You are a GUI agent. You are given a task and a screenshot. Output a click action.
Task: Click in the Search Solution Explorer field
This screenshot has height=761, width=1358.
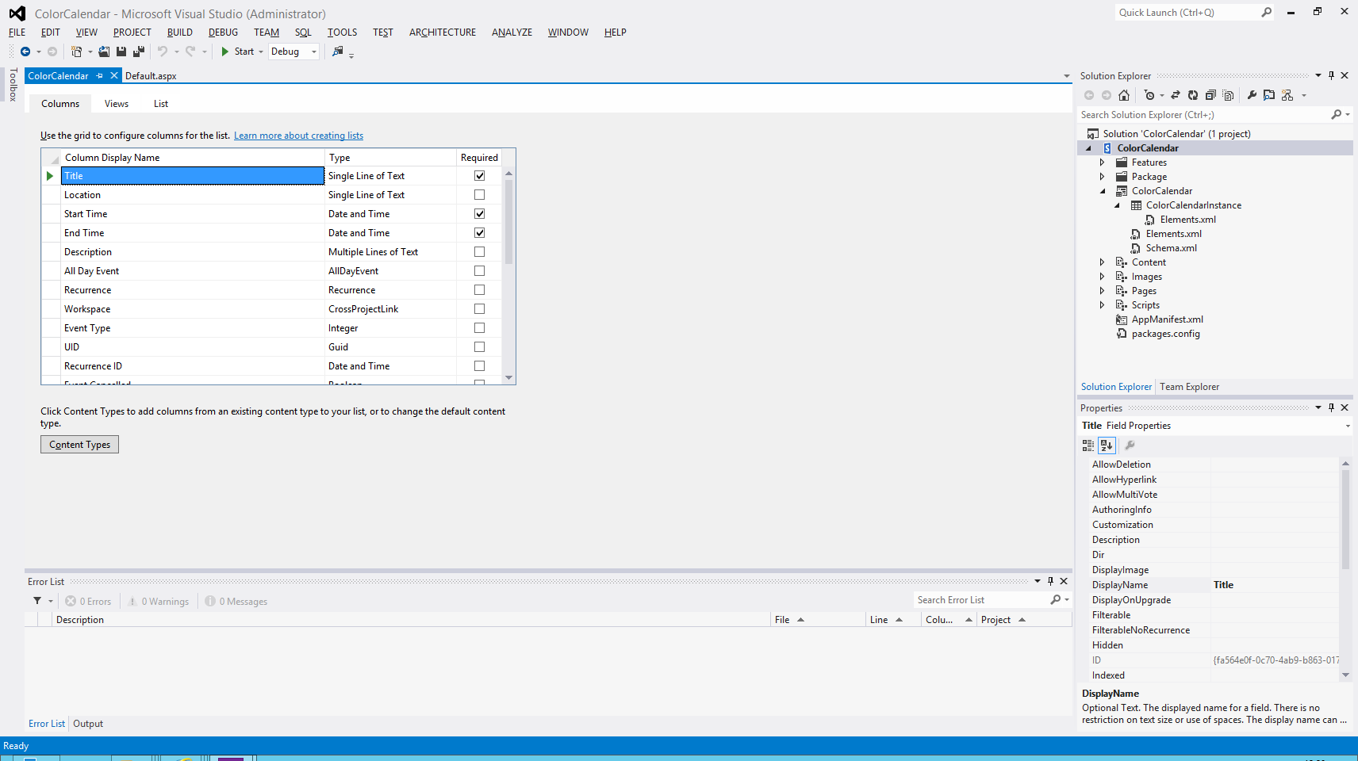pyautogui.click(x=1204, y=115)
